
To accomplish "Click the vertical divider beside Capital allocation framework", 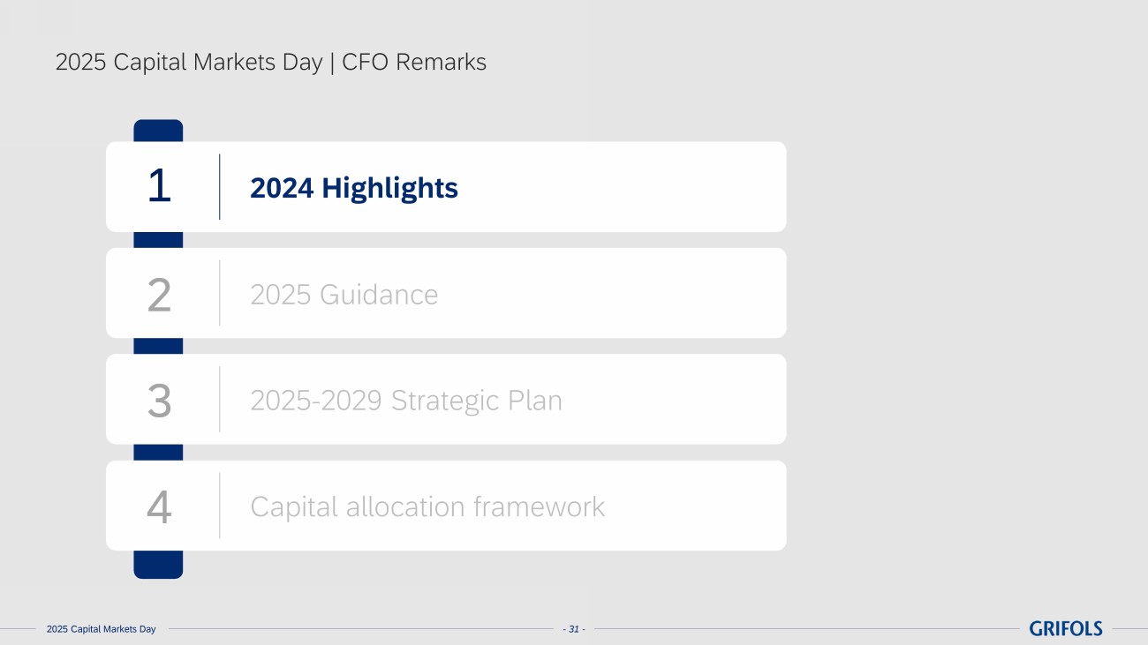I will coord(220,506).
